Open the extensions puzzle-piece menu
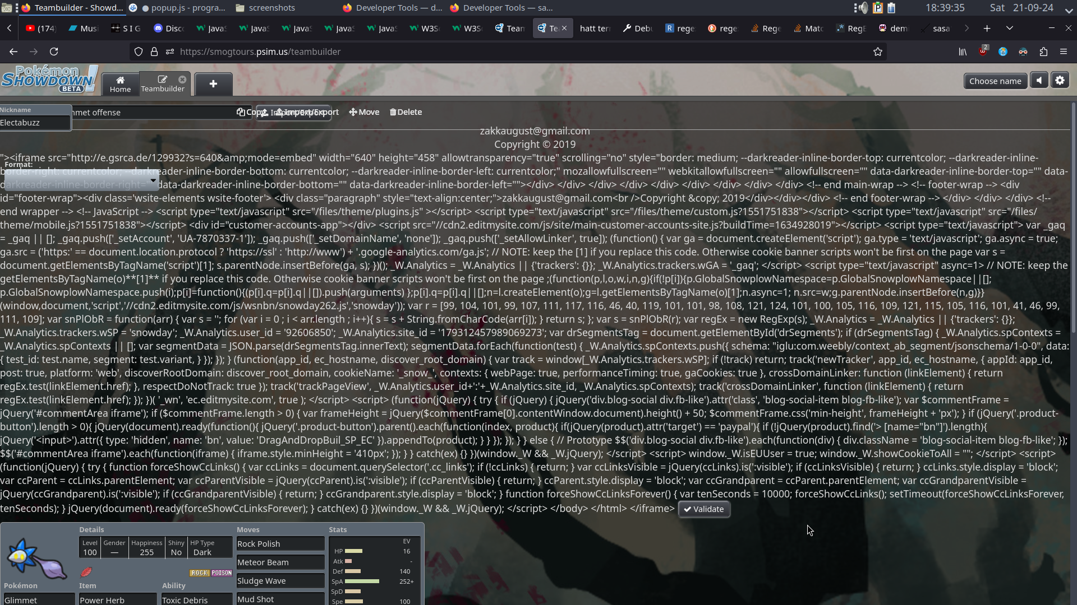 click(x=1043, y=52)
